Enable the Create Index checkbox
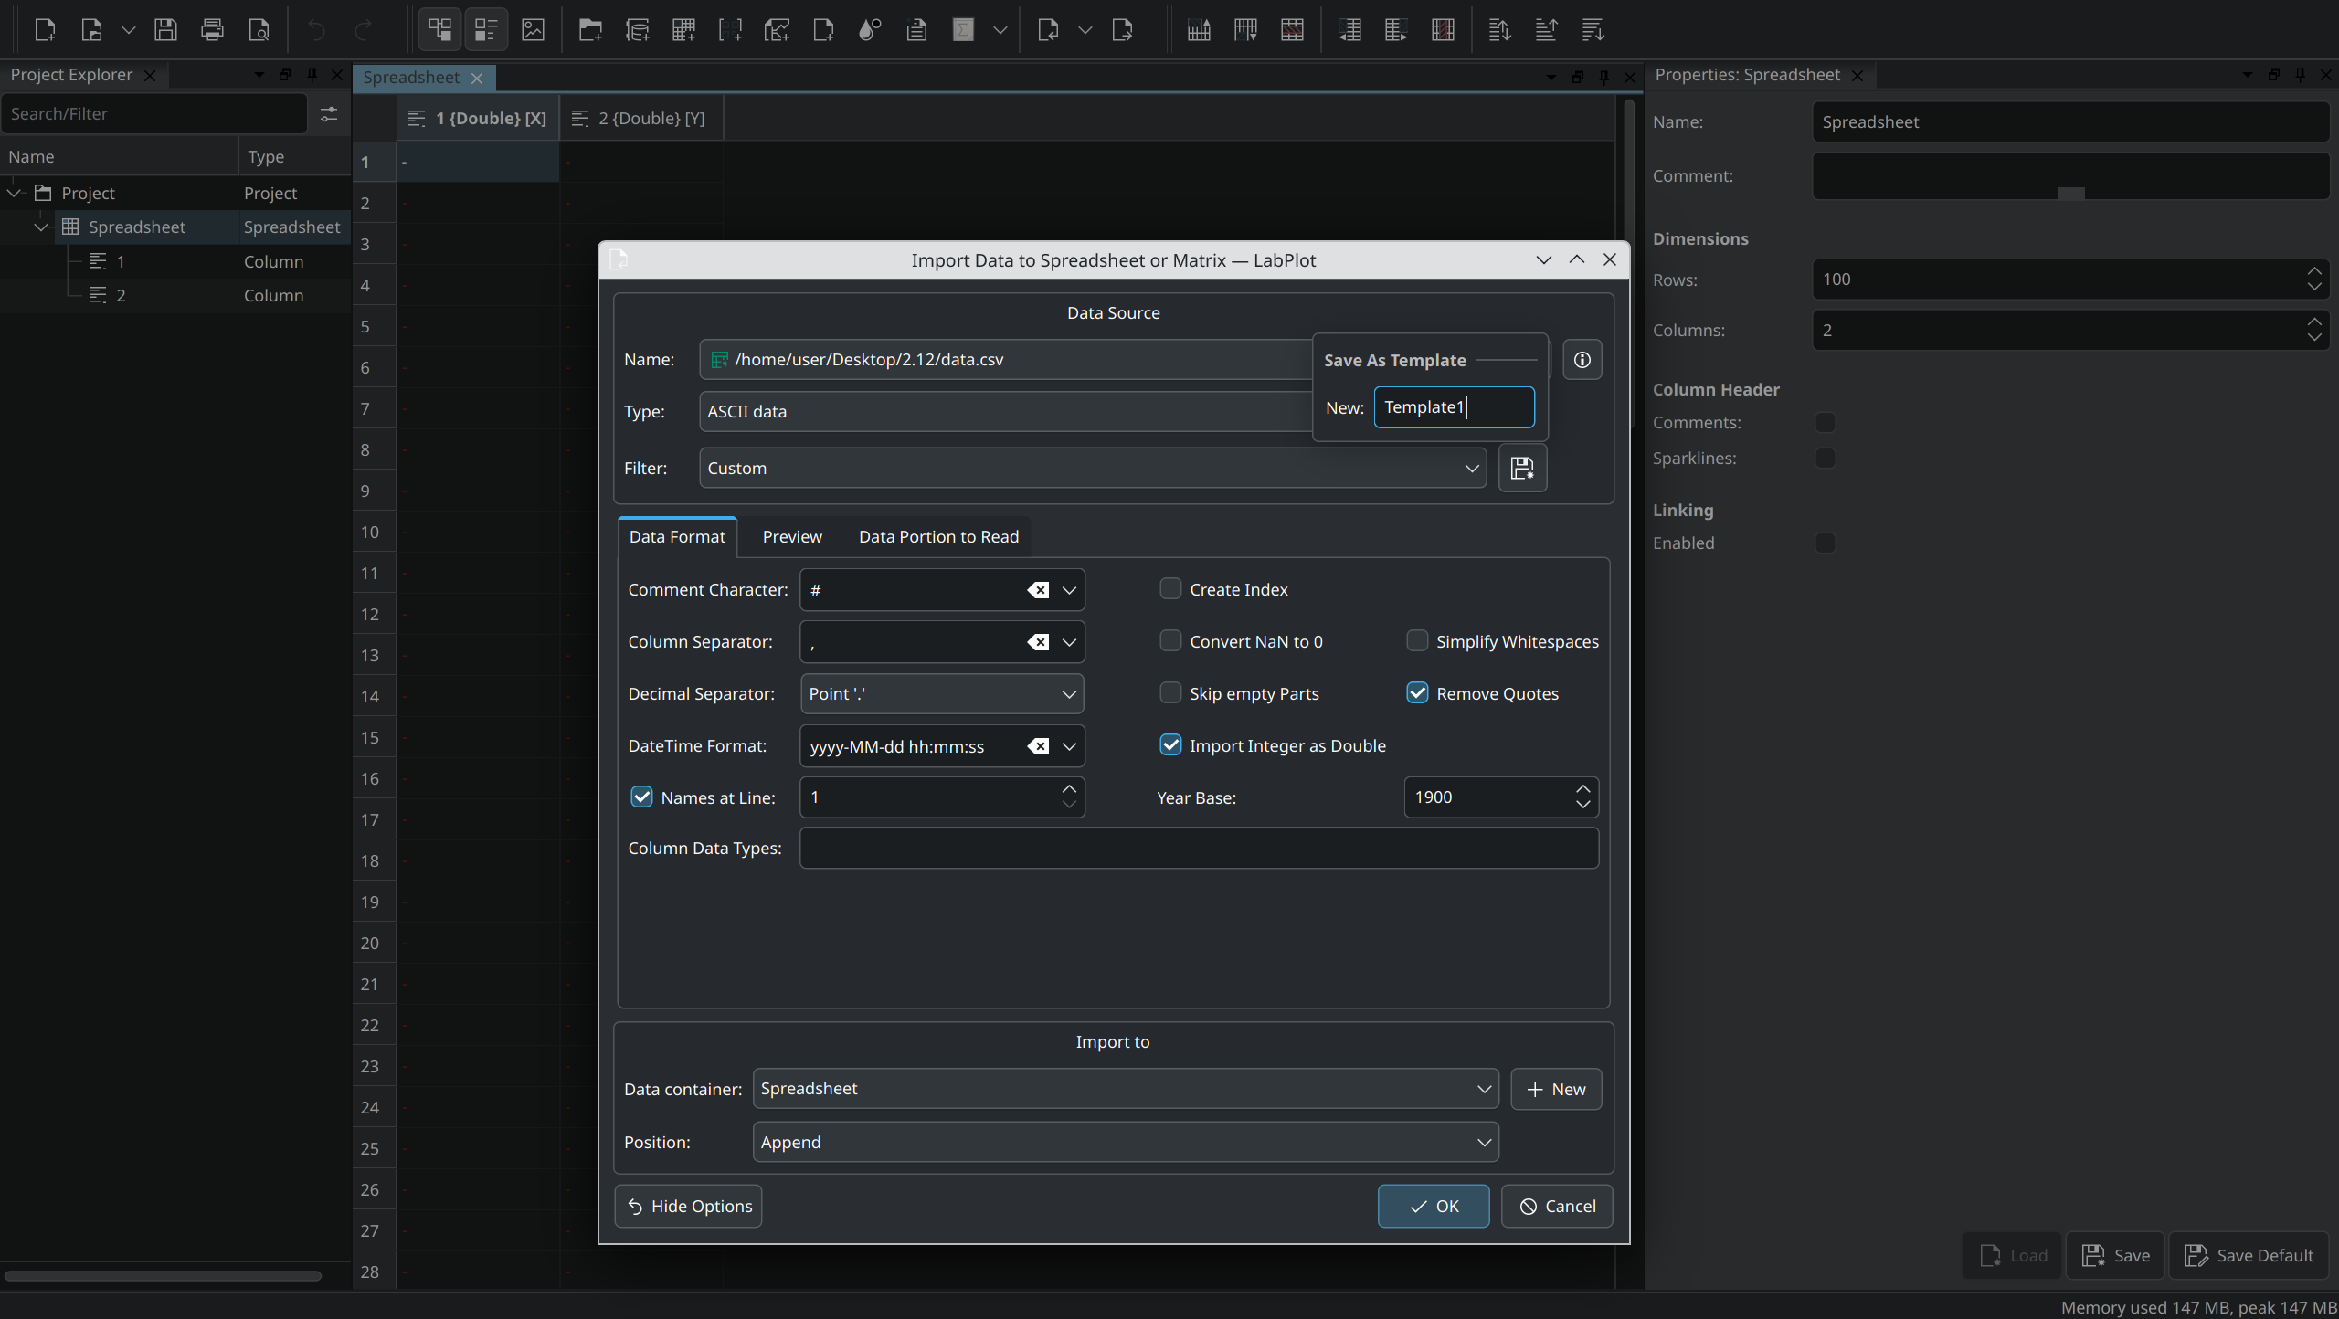This screenshot has height=1319, width=2339. 1170,588
